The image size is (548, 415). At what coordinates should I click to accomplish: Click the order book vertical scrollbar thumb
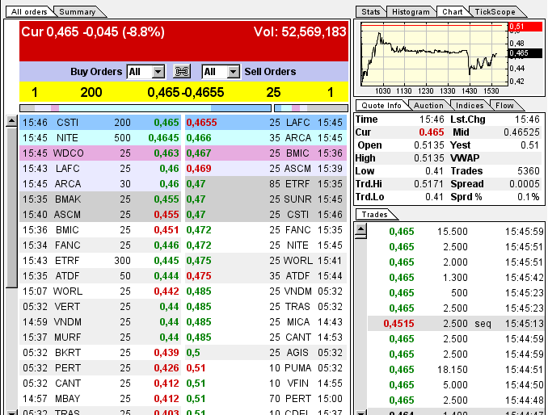click(11, 207)
